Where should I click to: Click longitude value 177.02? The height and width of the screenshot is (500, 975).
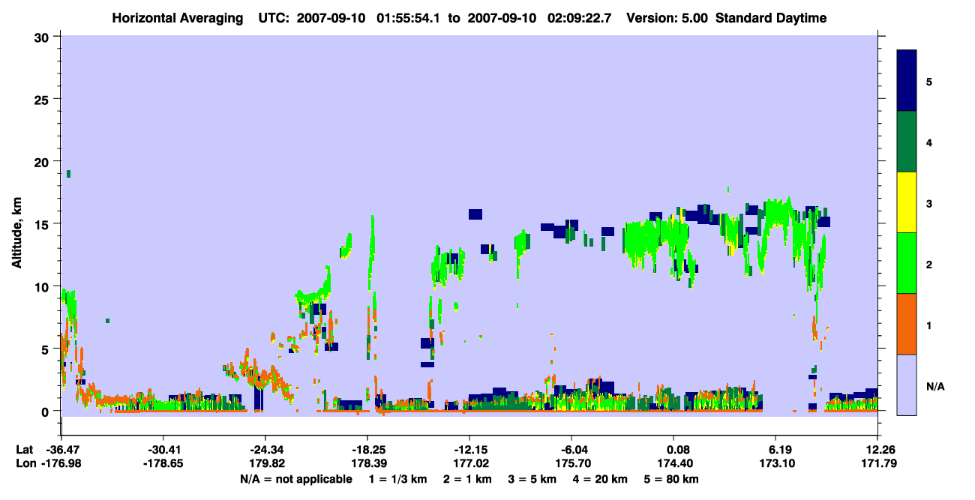469,464
